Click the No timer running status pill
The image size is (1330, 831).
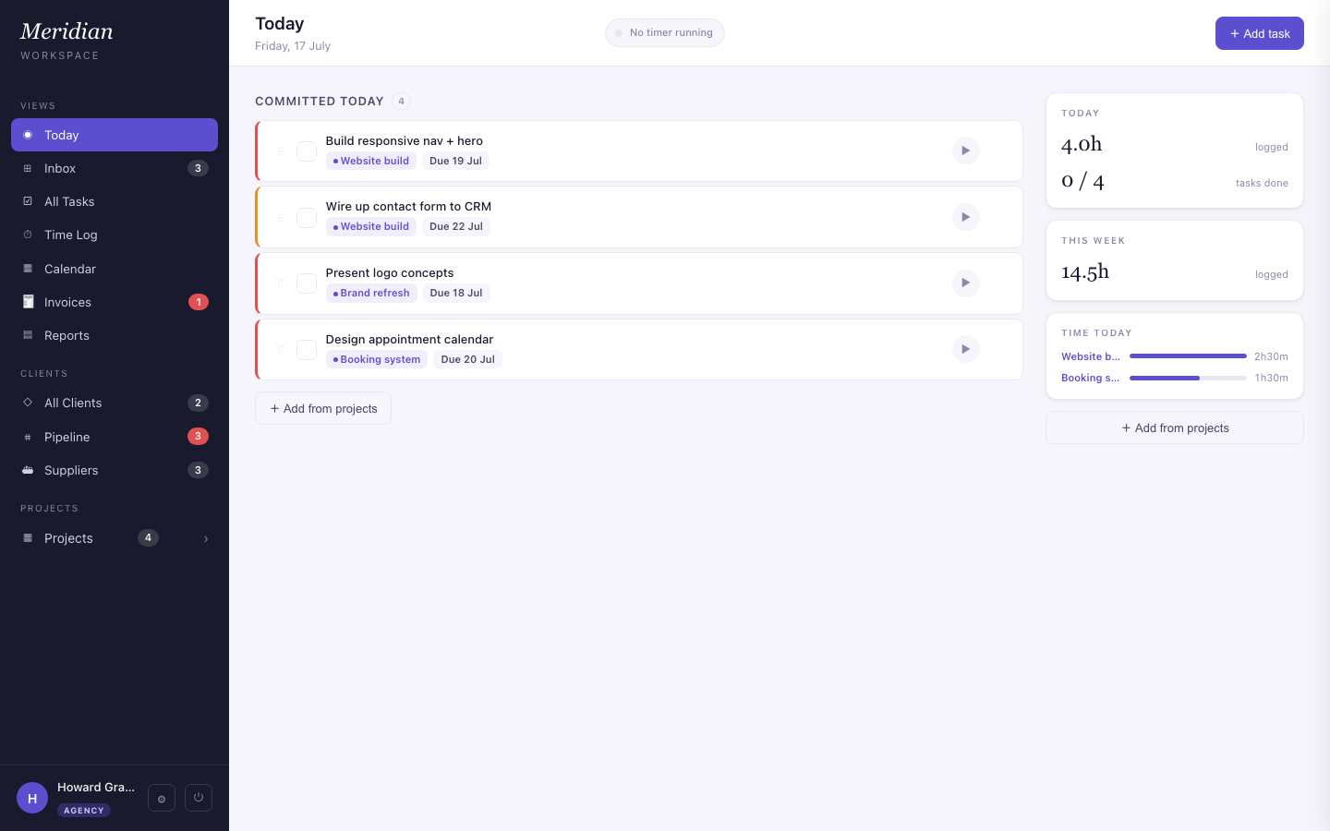coord(665,32)
